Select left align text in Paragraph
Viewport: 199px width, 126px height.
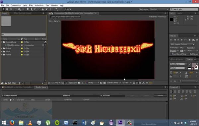(171, 91)
